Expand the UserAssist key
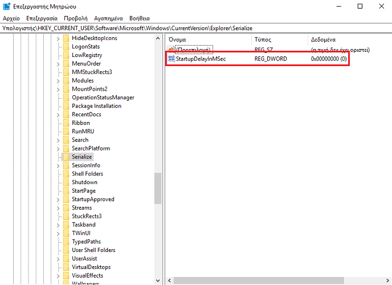Image resolution: width=392 pixels, height=285 pixels. pos(58,259)
